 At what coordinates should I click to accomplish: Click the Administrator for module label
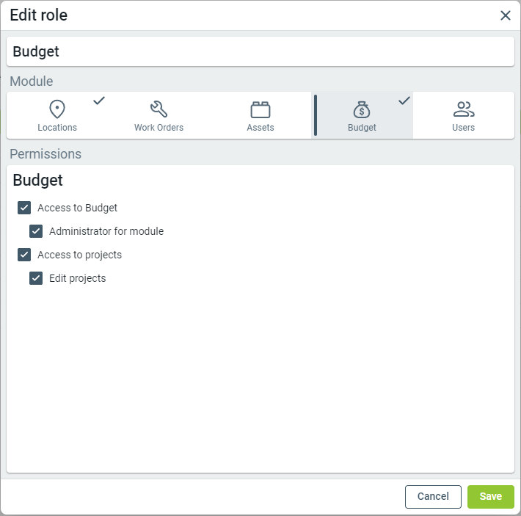pos(106,231)
